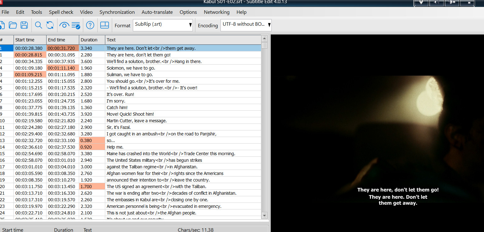The height and width of the screenshot is (232, 484).
Task: Click the subtitle list scroll-up arrow
Action: pyautogui.click(x=264, y=39)
